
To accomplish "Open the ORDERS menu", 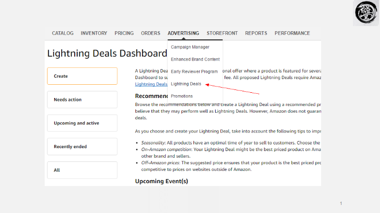I will point(151,33).
